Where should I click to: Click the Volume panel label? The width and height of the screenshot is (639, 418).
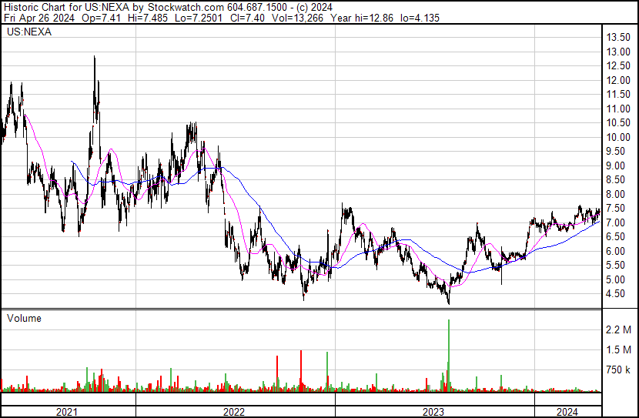[x=24, y=318]
